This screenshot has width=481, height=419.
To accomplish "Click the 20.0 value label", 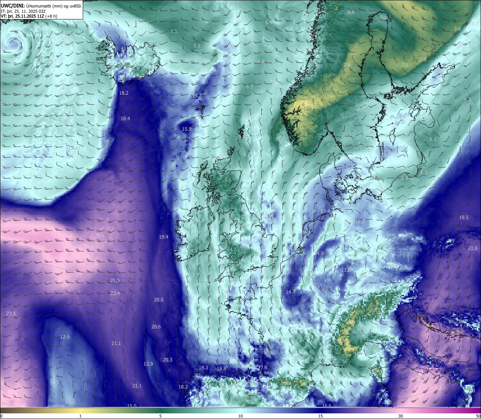I will 159,300.
